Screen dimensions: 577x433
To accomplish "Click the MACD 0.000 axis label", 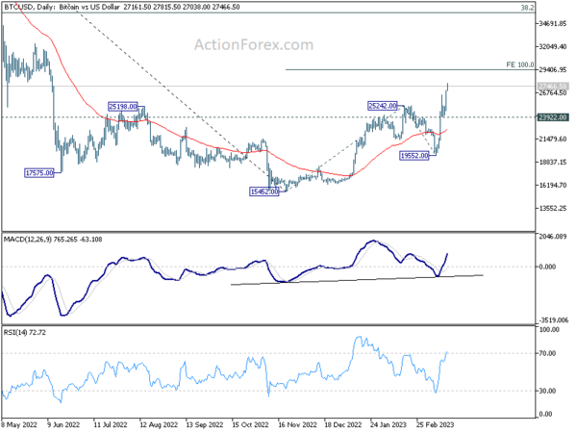I will [x=547, y=267].
